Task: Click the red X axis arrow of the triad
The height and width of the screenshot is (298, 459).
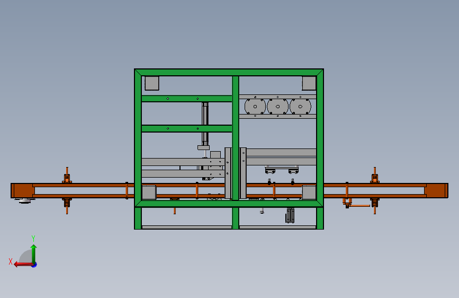Action: click(x=24, y=265)
